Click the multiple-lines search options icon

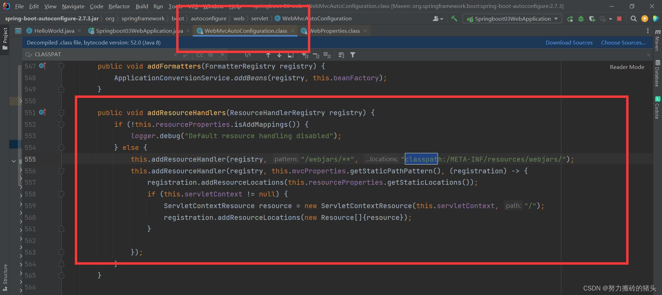click(x=341, y=55)
